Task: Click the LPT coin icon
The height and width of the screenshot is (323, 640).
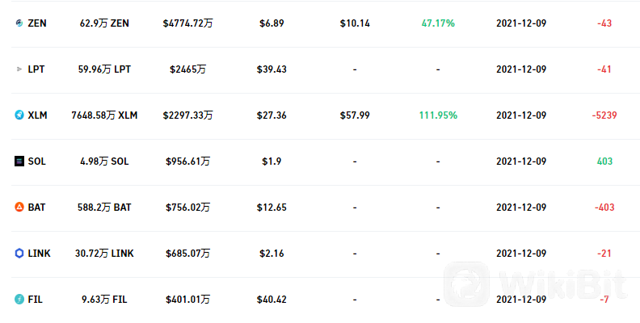Action: (x=19, y=69)
